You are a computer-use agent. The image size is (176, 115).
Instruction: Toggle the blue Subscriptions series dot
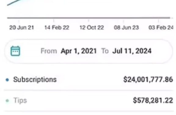7,80
